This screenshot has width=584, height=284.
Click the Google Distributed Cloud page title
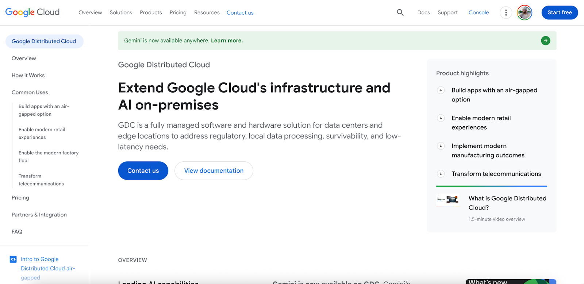164,65
